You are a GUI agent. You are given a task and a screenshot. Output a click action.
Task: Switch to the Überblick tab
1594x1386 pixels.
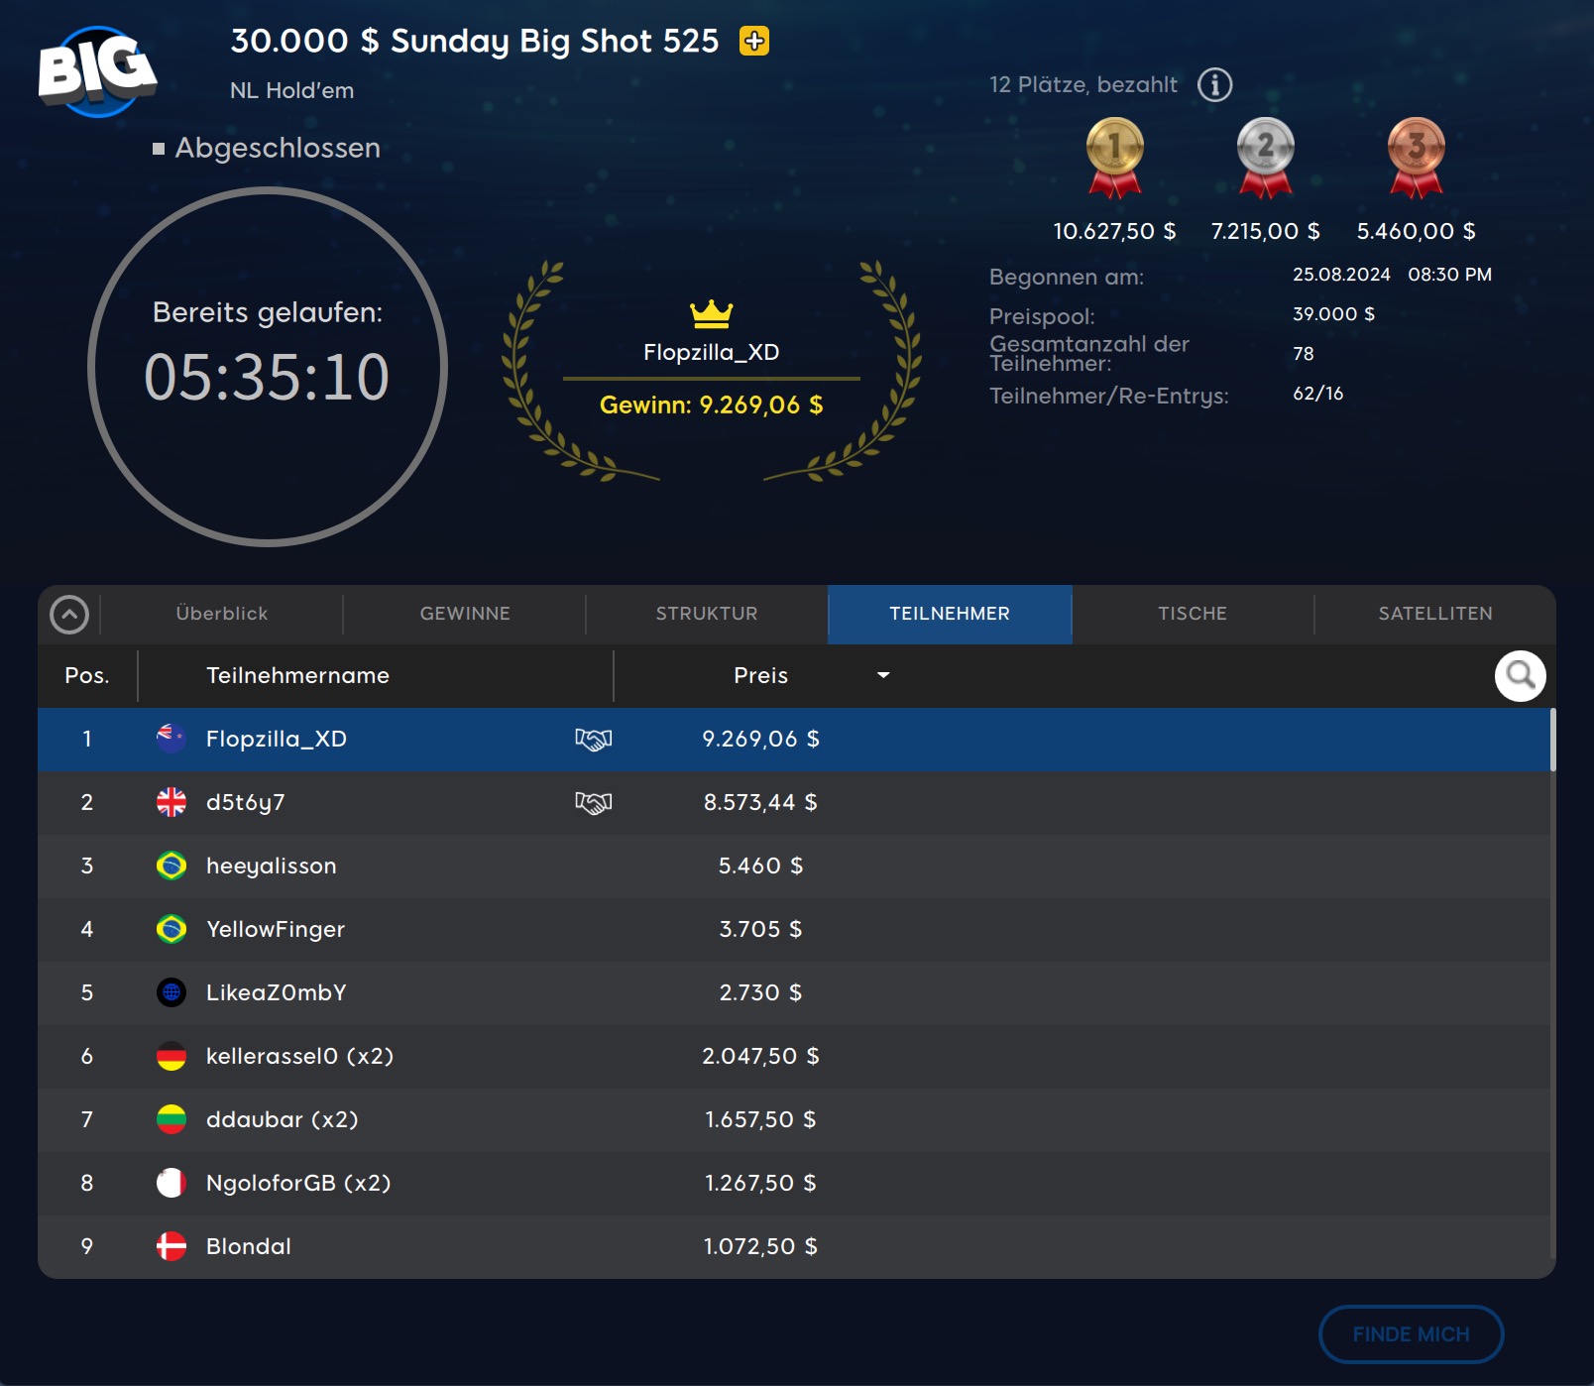[x=222, y=615]
